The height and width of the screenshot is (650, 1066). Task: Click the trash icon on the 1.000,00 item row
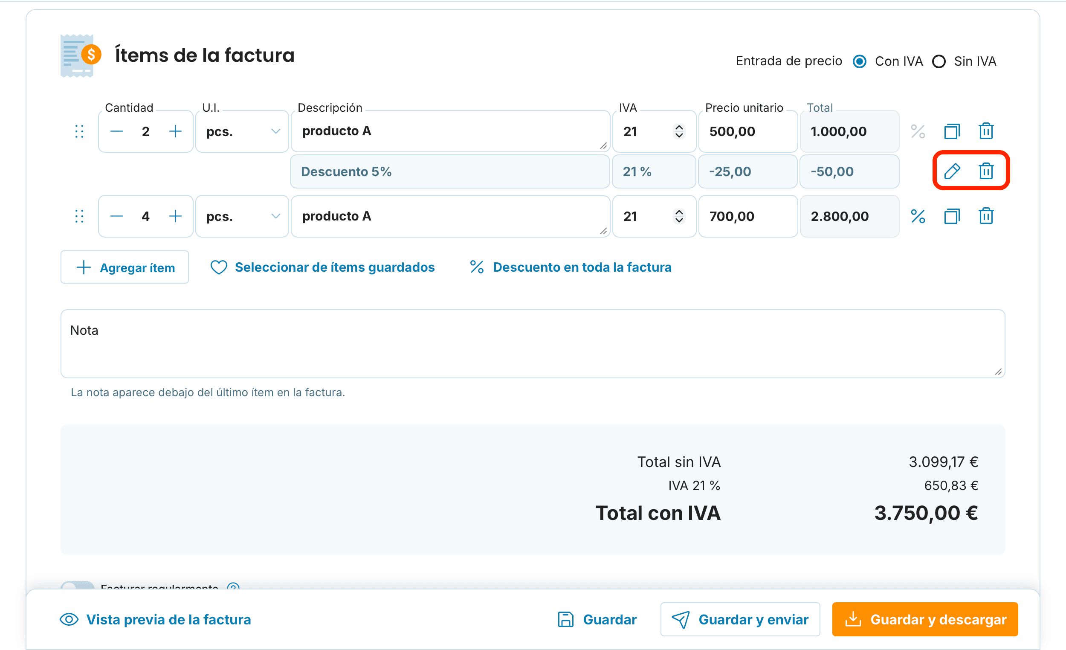[x=986, y=131]
